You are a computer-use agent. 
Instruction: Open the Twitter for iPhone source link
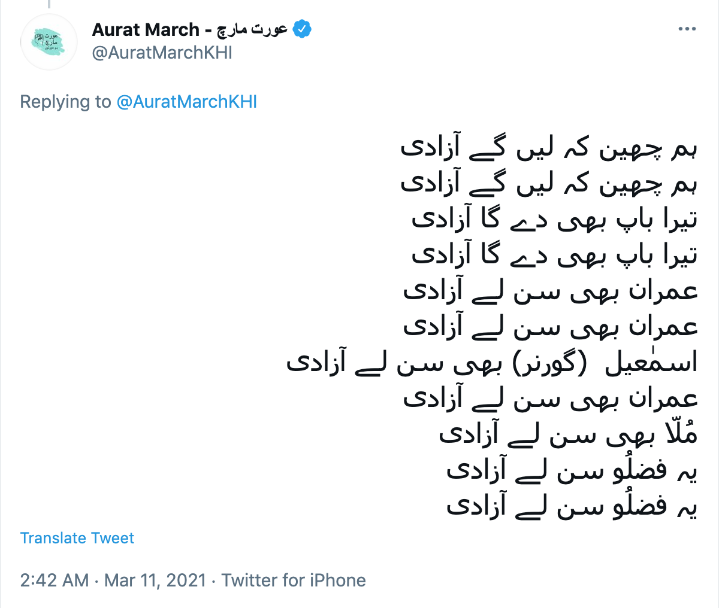click(294, 580)
